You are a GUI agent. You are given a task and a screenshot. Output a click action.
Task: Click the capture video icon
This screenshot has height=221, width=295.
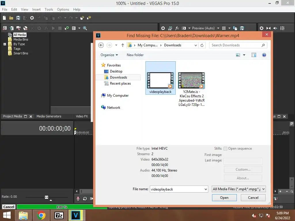coord(18,28)
